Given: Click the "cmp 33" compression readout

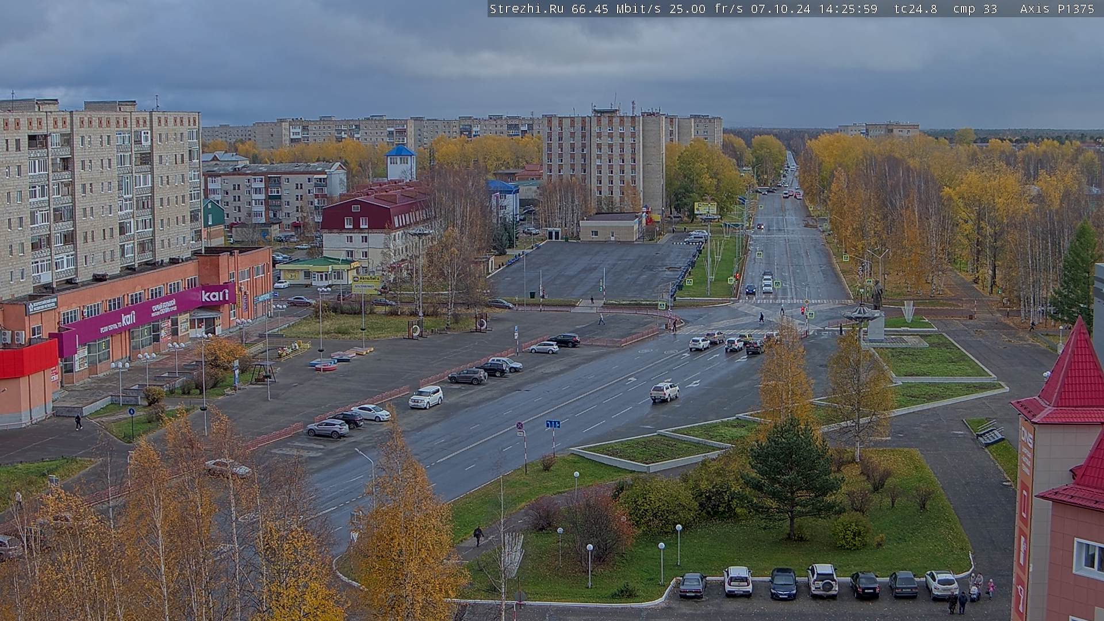Looking at the screenshot, I should 975,9.
